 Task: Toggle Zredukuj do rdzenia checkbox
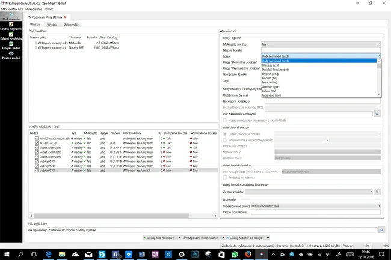pos(225,177)
